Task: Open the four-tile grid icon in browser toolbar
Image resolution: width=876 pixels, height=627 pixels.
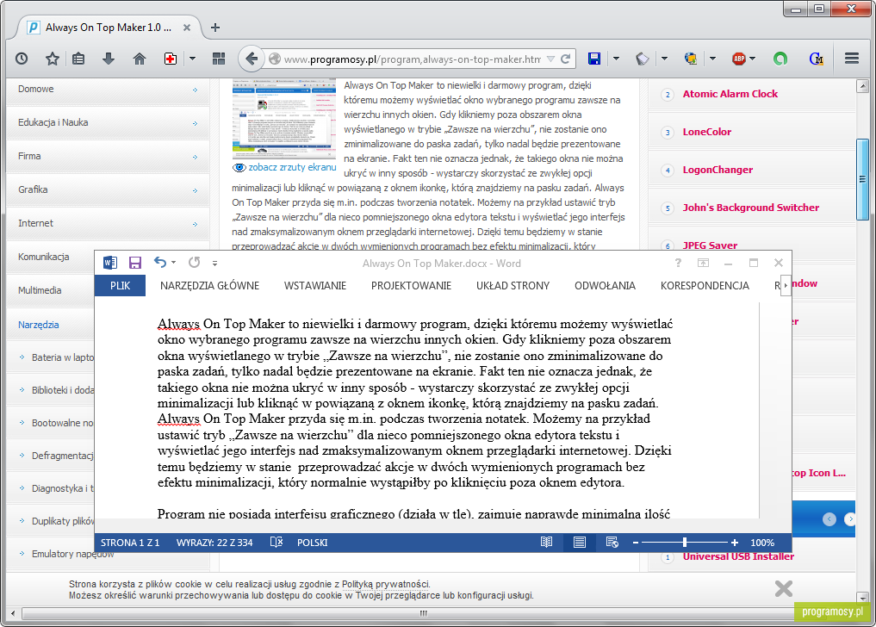Action: click(219, 58)
